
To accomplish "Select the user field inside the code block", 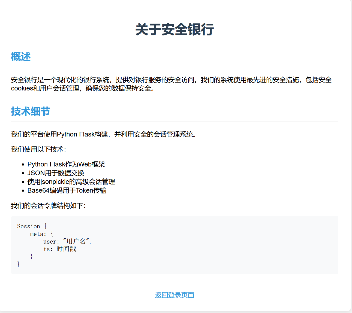I will (52, 241).
